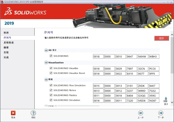Image resolution: width=174 pixels, height=122 pixels.
Task: Proceed with the next step arrow icon
Action: point(161,113)
